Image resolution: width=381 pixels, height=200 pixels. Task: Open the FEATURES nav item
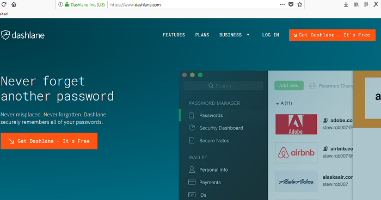coord(174,35)
